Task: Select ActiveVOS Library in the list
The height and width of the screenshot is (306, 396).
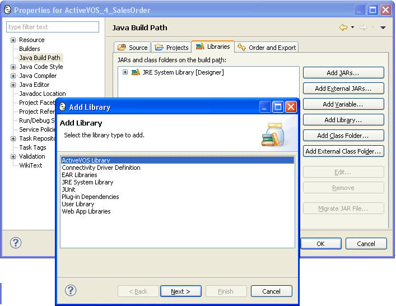Action: pos(178,160)
